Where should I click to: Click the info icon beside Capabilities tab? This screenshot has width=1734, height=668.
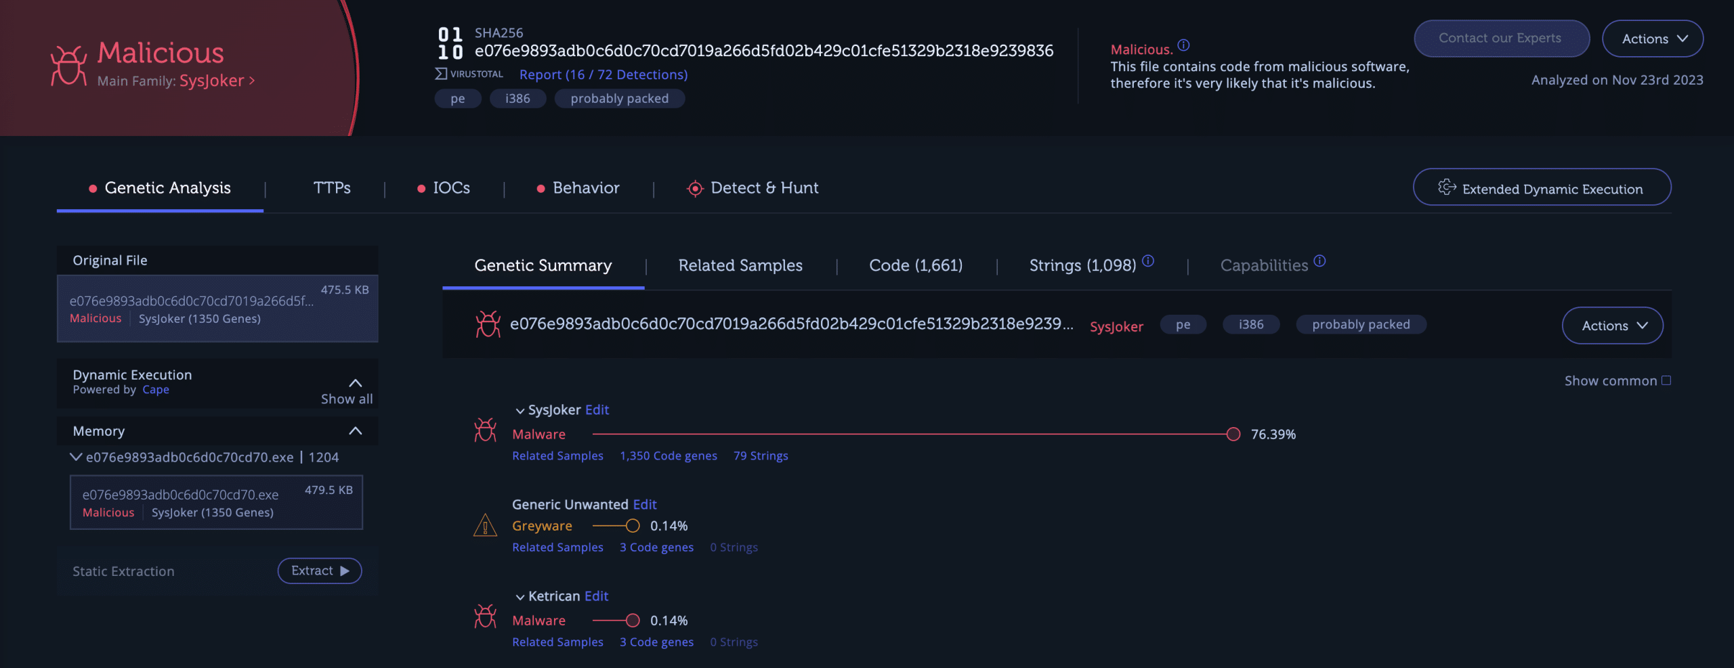[x=1319, y=261]
